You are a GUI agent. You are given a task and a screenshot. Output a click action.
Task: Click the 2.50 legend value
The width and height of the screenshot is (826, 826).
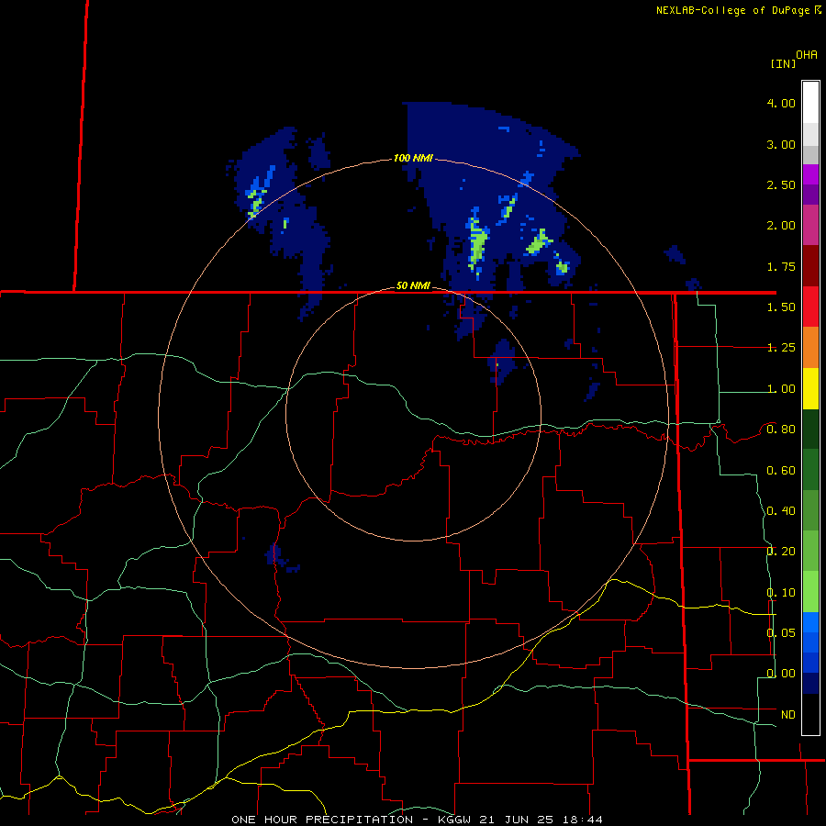781,184
